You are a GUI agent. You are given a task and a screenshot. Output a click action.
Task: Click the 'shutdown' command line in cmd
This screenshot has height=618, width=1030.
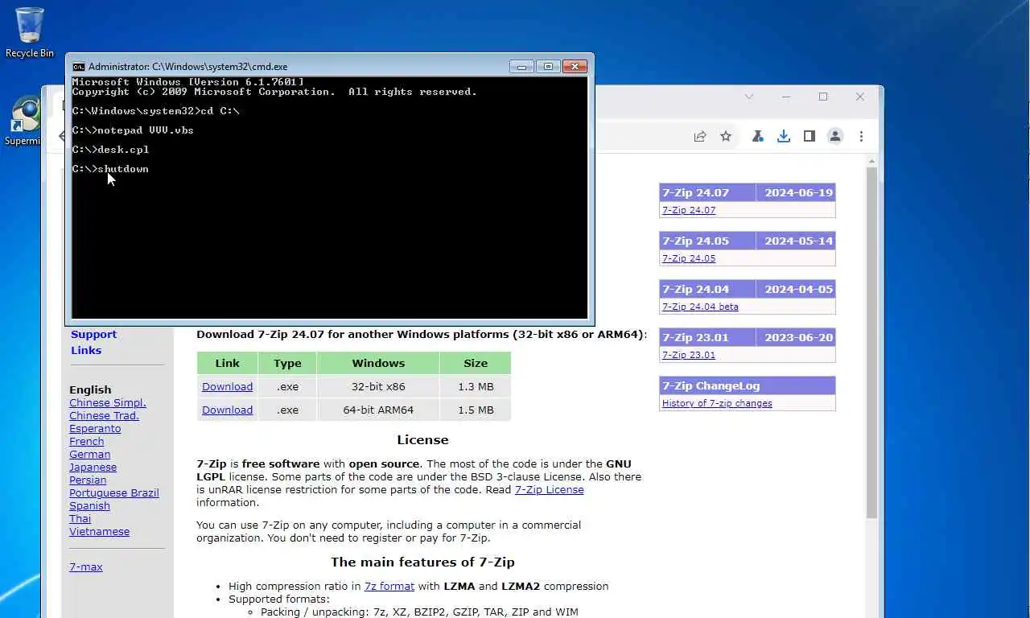coord(110,169)
